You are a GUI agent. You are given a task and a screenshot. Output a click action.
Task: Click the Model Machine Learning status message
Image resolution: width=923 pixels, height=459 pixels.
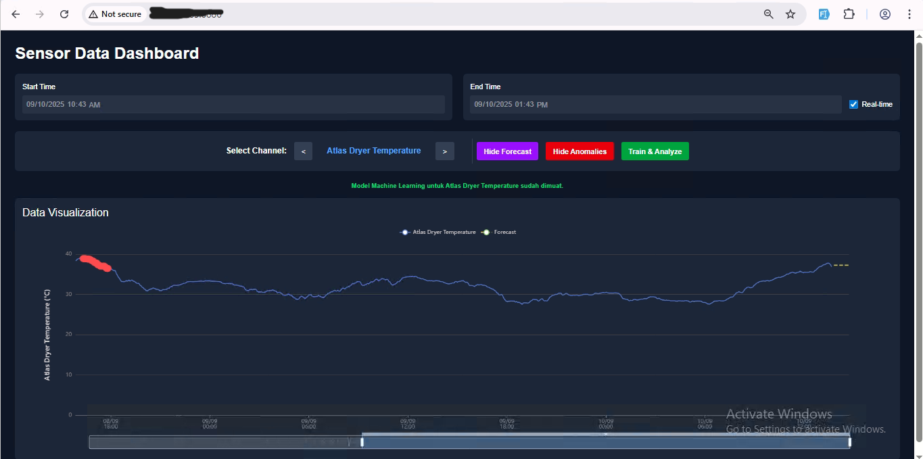tap(457, 185)
